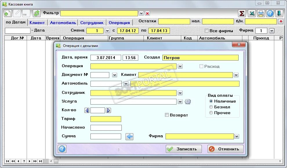Clear the filter with red X icon
Viewport: 287px width, 168px height.
coord(147,13)
